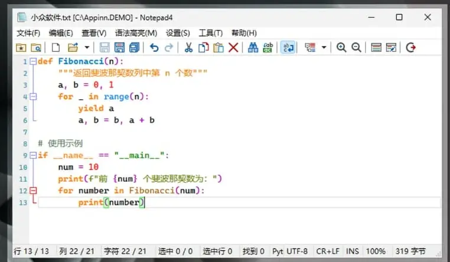
Task: Paste from the clipboard icon
Action: [x=219, y=47]
